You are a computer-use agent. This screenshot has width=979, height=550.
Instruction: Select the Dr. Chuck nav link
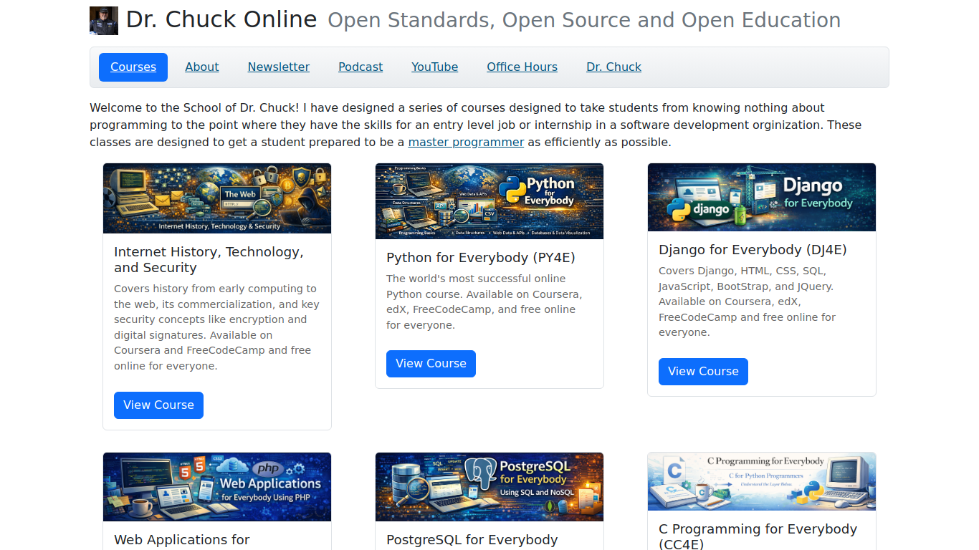[613, 67]
